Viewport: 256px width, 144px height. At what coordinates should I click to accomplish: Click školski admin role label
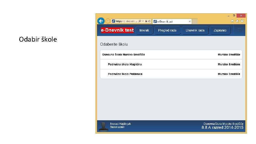click(117, 127)
